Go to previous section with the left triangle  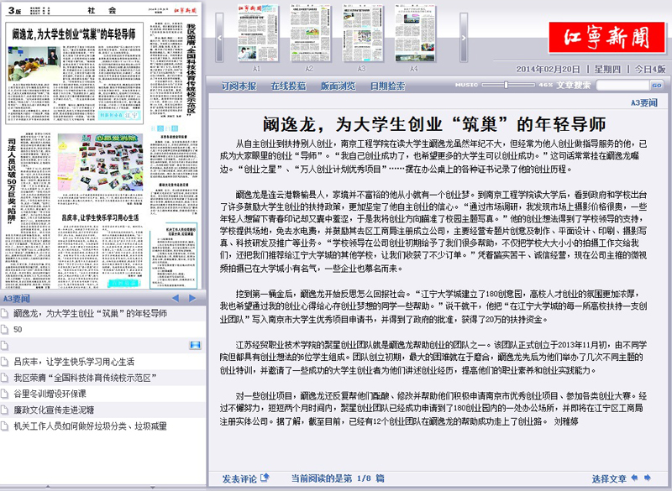(x=176, y=298)
